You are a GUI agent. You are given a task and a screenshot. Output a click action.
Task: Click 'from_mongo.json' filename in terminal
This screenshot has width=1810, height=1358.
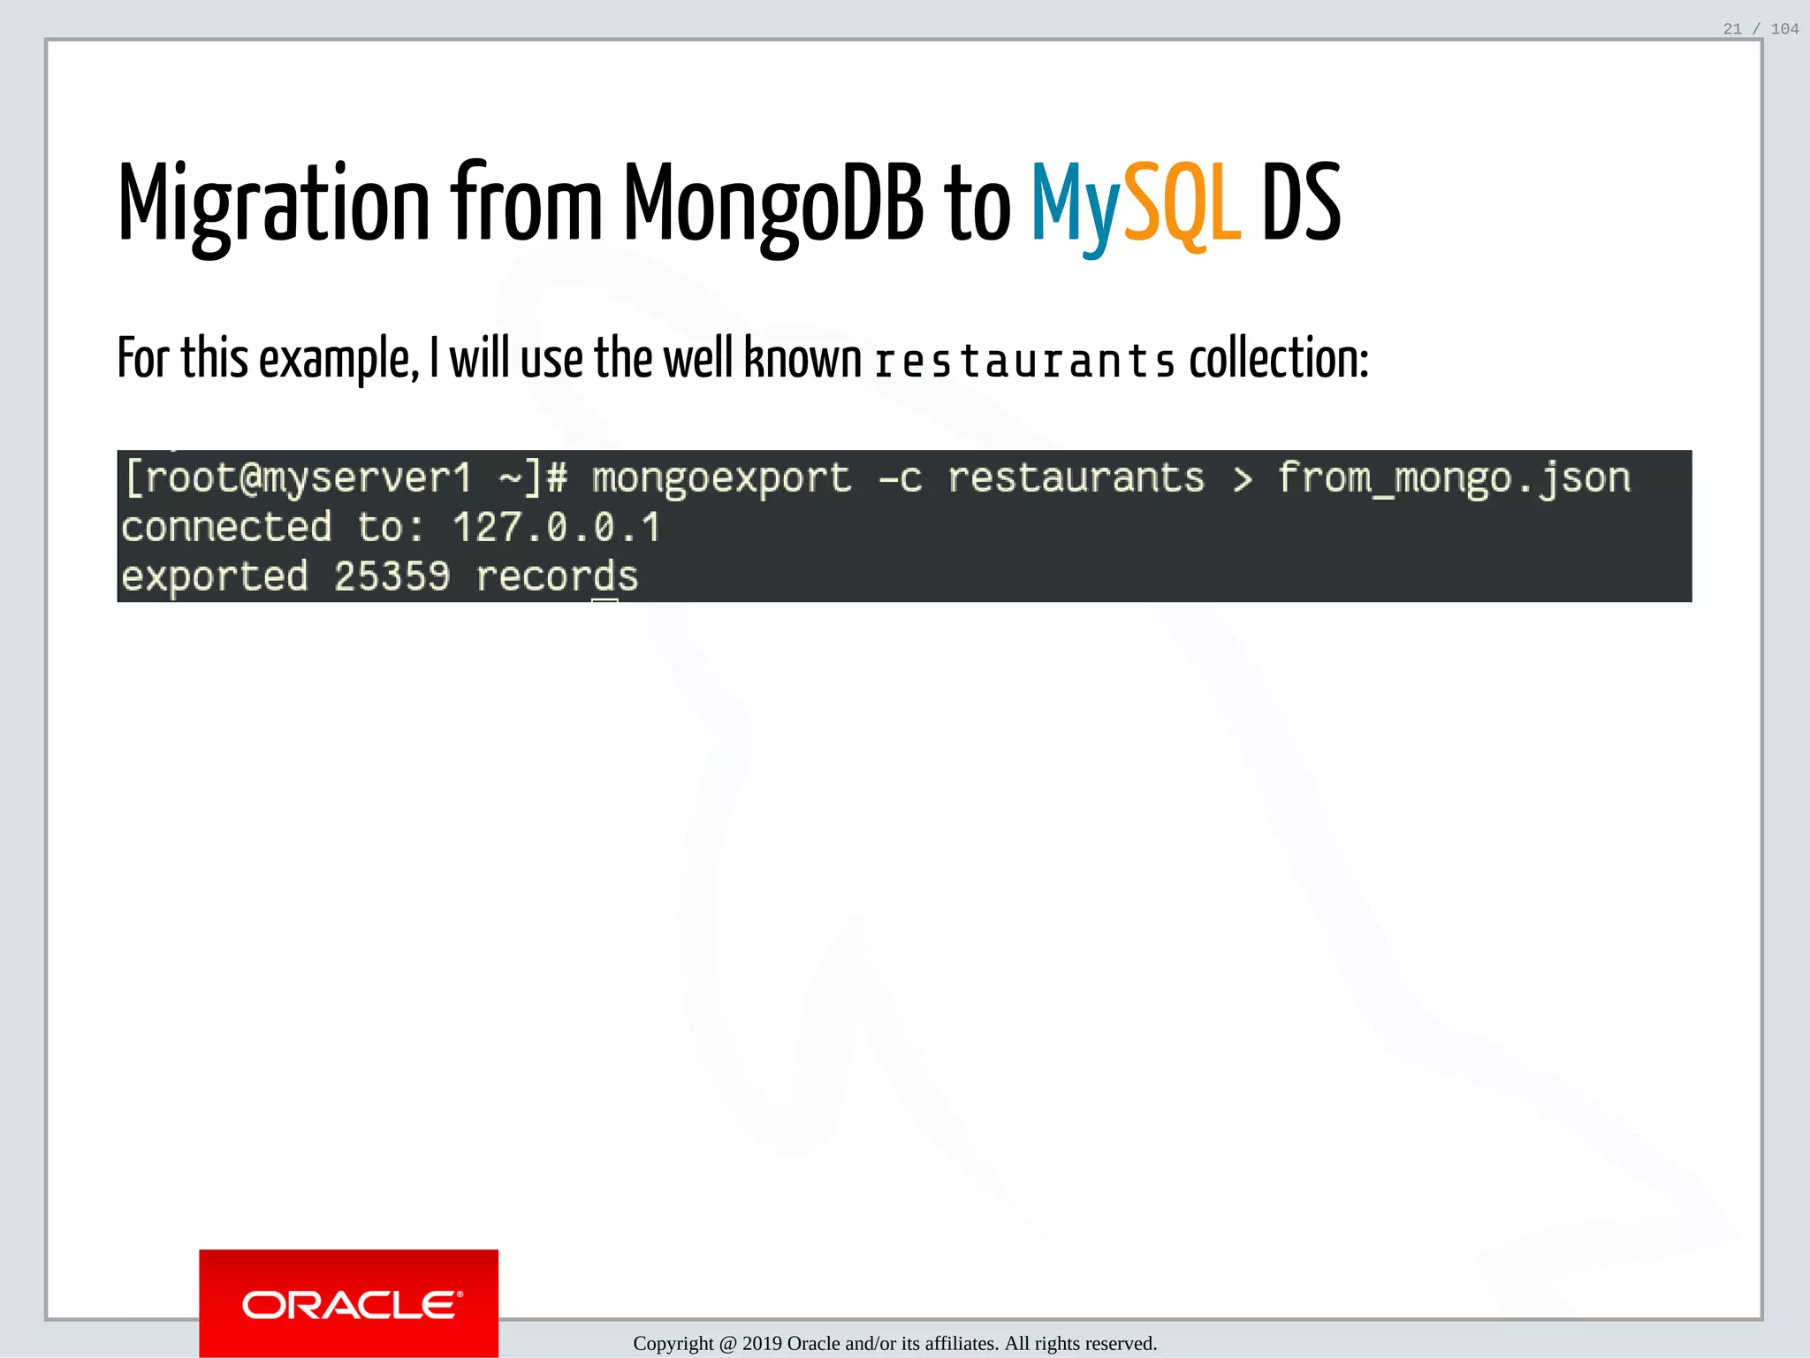[x=1454, y=478]
